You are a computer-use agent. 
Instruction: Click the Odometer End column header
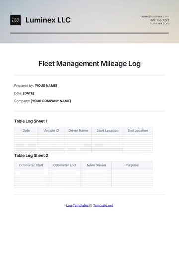pyautogui.click(x=64, y=165)
